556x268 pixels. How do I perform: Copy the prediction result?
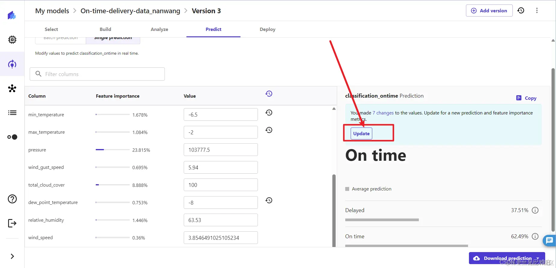click(x=526, y=98)
